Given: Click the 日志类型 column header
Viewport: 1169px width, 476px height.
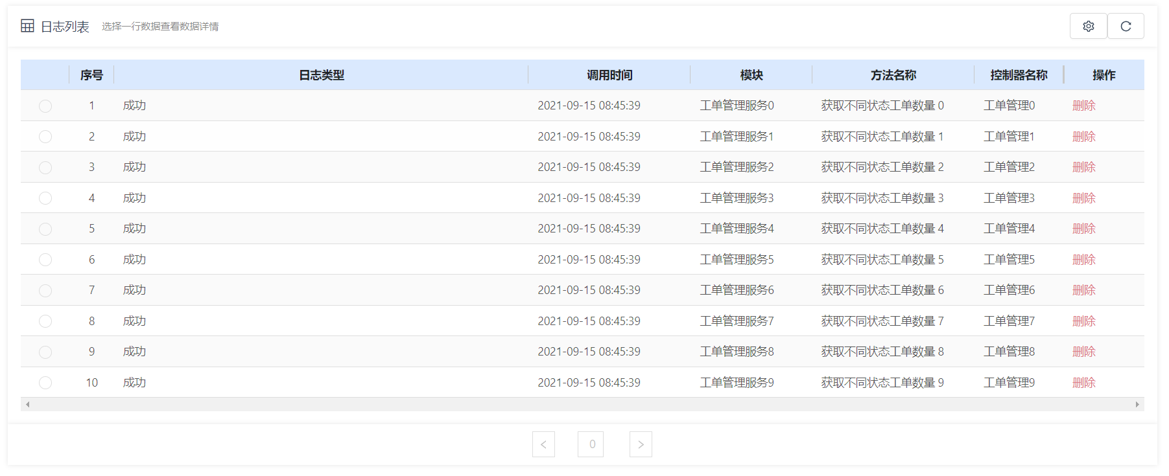Looking at the screenshot, I should click(321, 75).
